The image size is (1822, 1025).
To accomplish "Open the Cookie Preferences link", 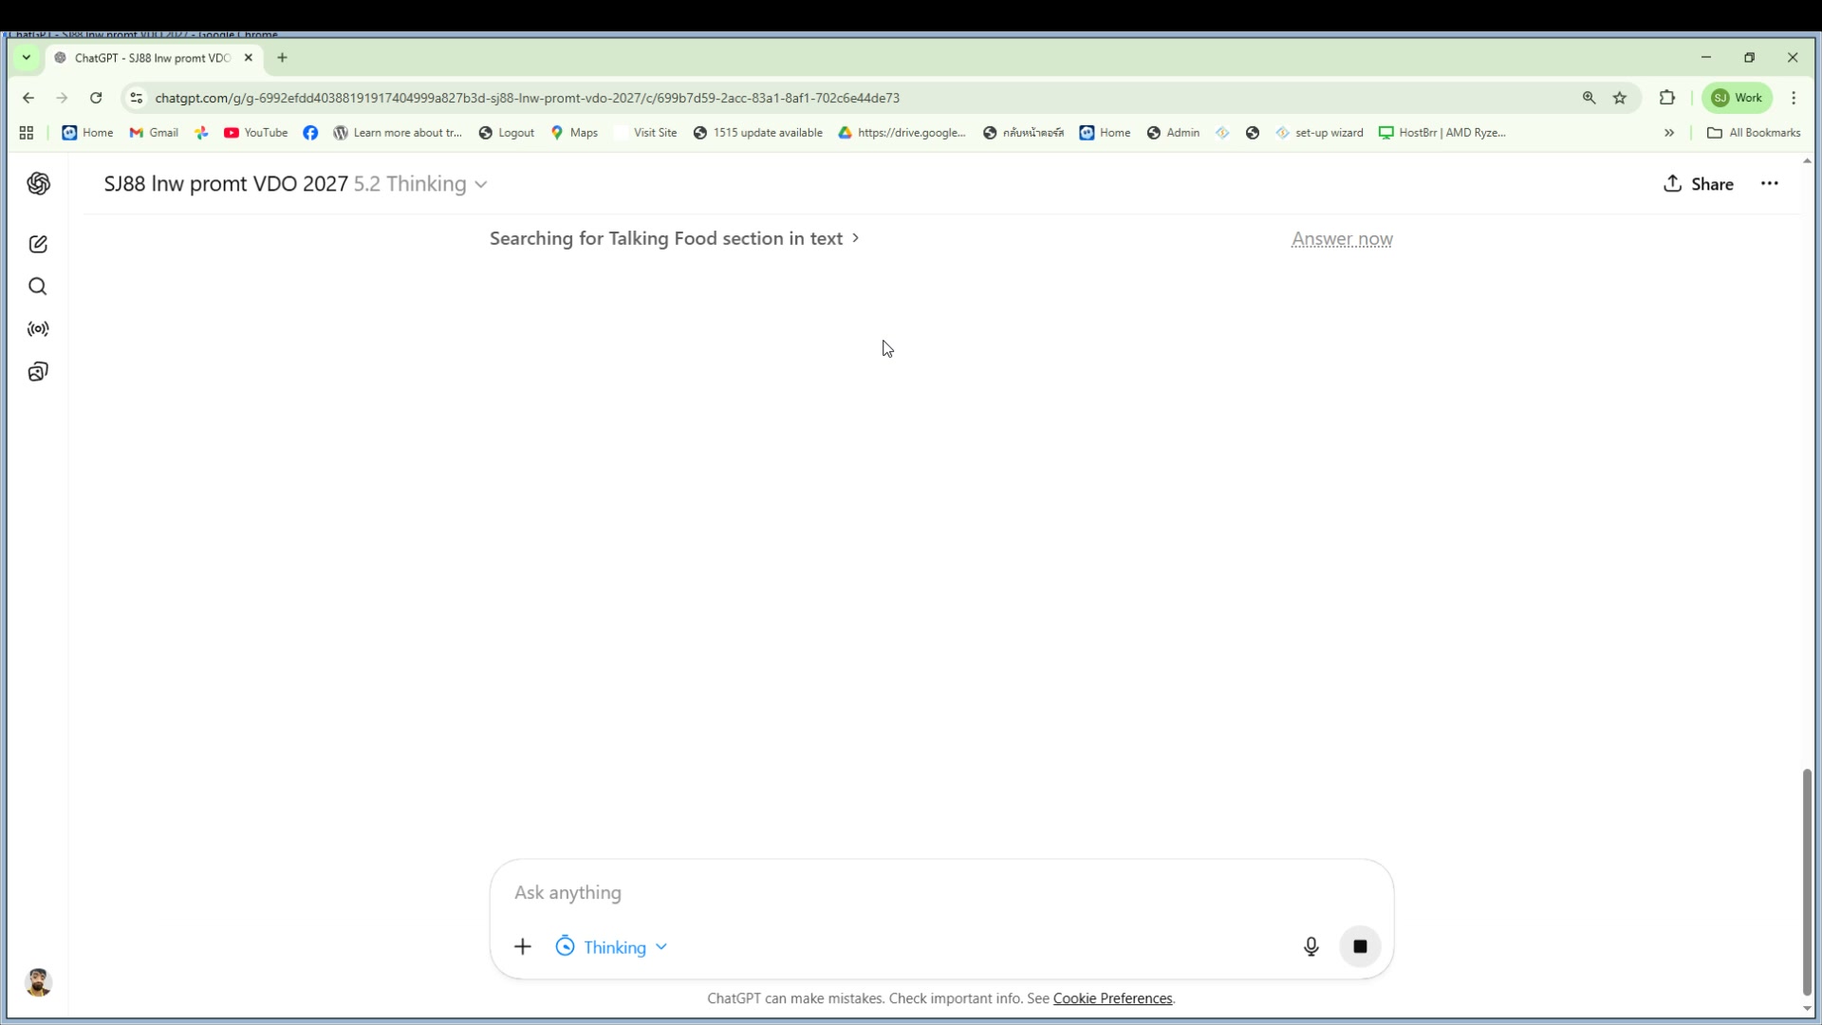I will [1112, 998].
